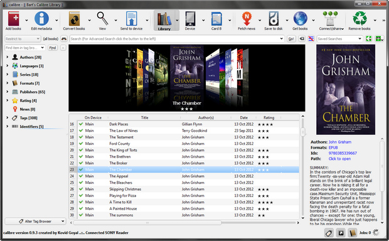Click large The Chamber cover in details panel
The image size is (389, 241).
pos(346,90)
